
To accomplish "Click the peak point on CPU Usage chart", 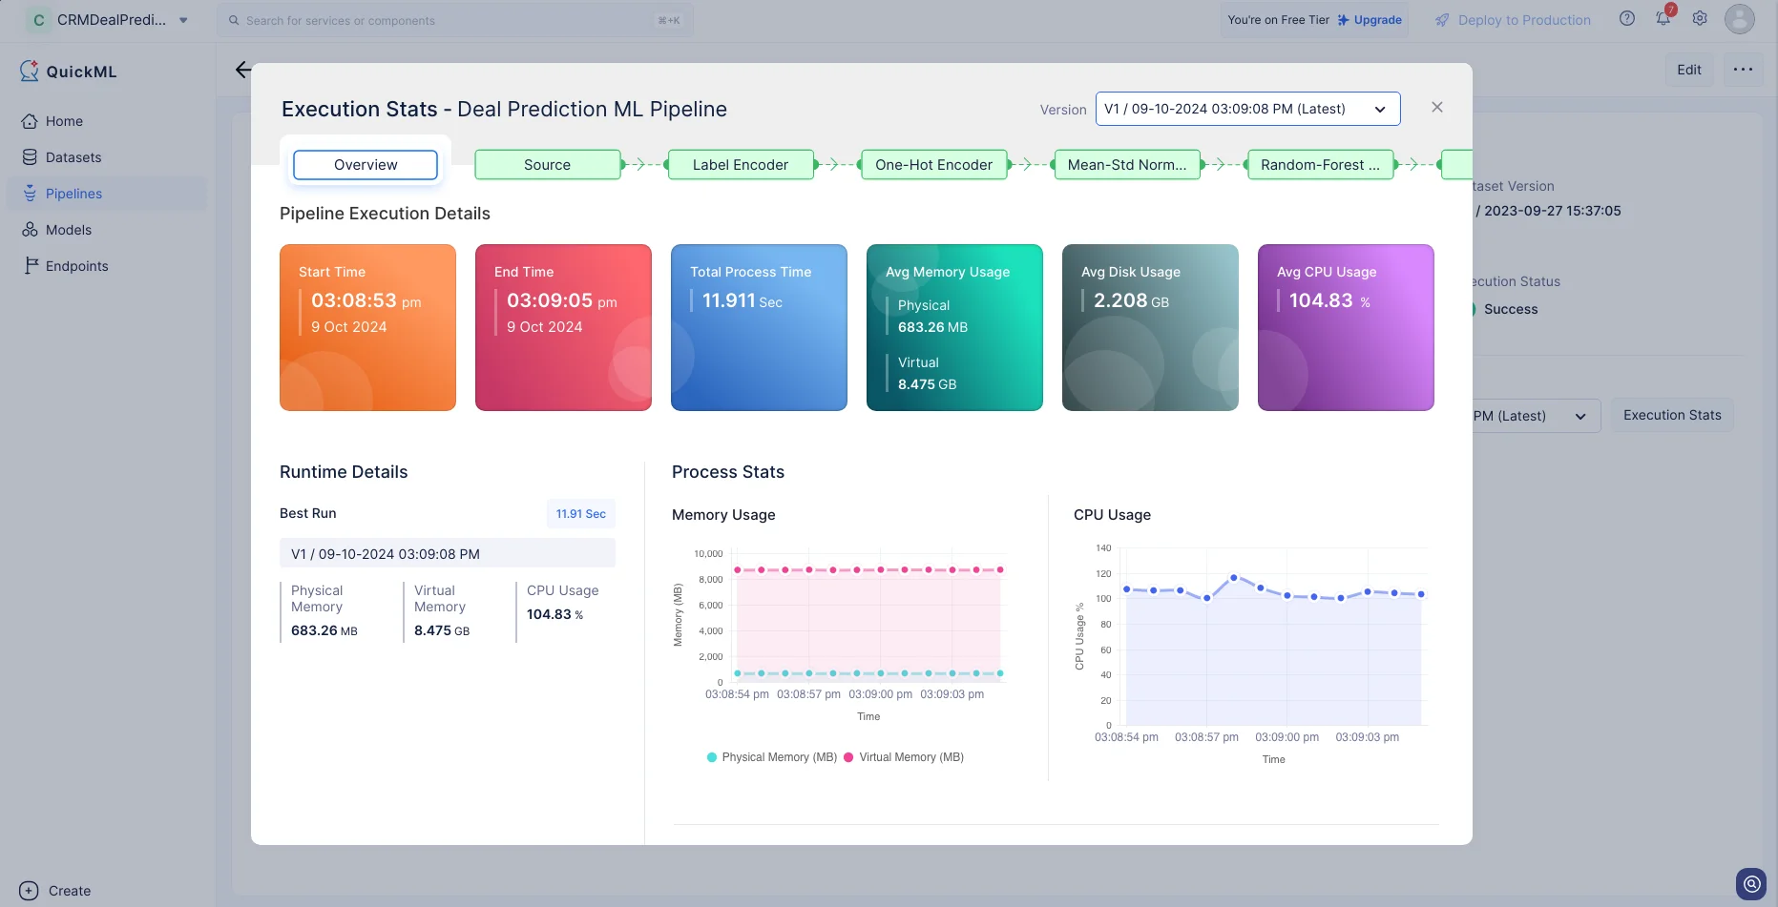I will (1234, 578).
